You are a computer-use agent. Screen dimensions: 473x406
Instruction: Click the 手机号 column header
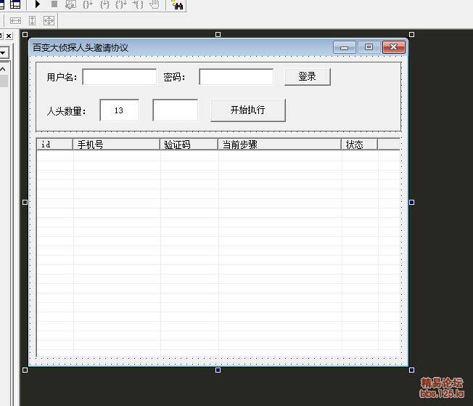point(116,145)
